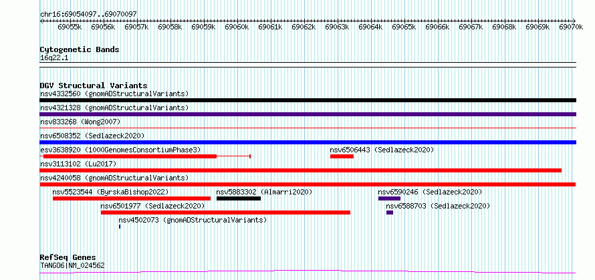Click ruler tick labeled 69056k
595x280 pixels.
[103, 27]
